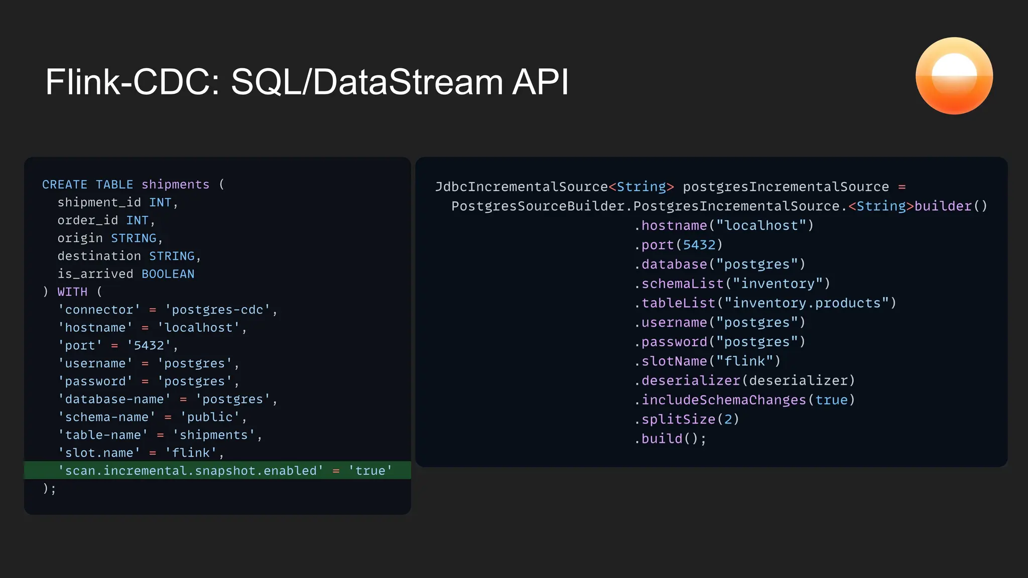Click the '.build();' line
The height and width of the screenshot is (578, 1028).
click(670, 439)
